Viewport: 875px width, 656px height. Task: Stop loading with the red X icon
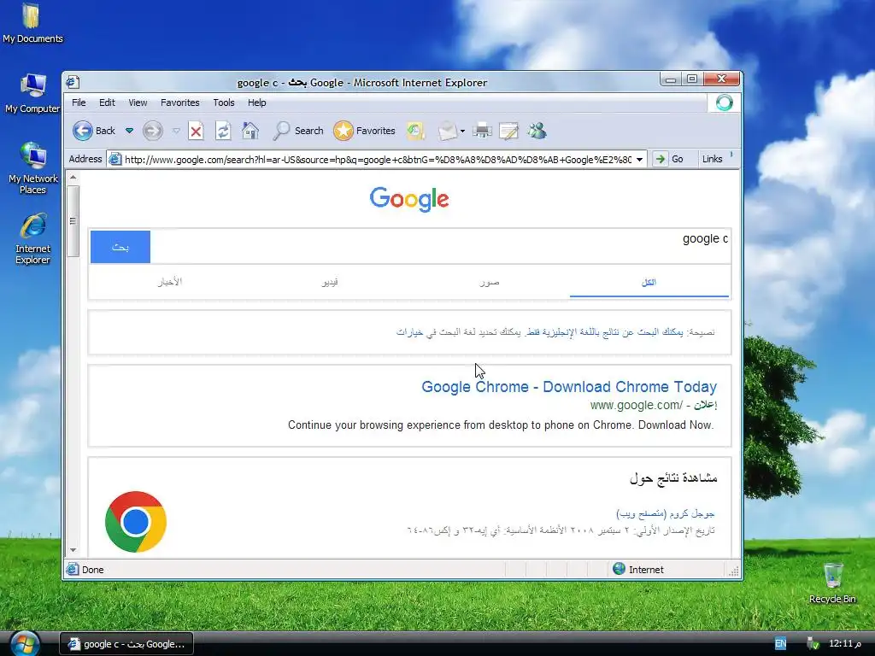pos(196,131)
